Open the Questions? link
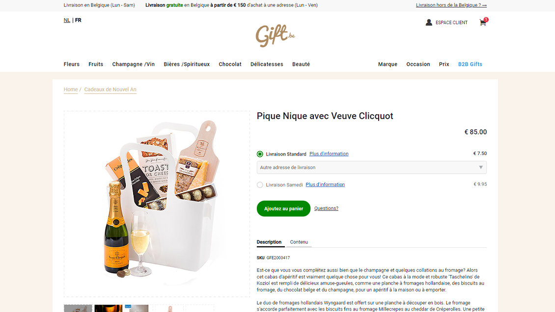The height and width of the screenshot is (312, 555). [x=326, y=208]
